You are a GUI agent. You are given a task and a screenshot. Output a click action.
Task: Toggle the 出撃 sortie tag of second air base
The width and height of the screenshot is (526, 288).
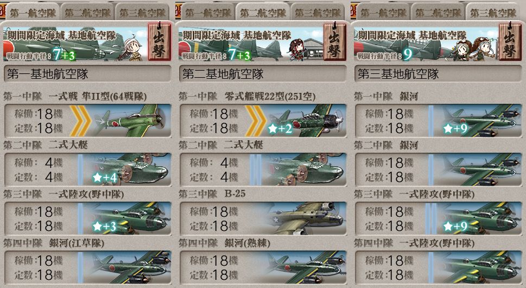[334, 42]
